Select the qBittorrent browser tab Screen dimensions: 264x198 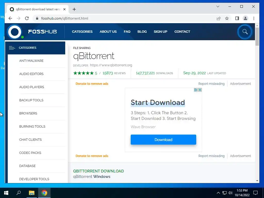click(x=38, y=9)
